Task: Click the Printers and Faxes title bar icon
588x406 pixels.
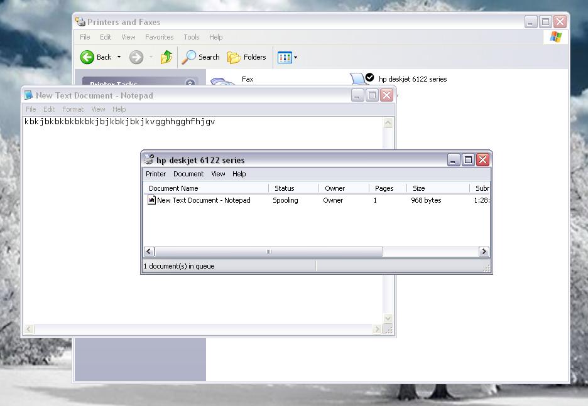Action: point(80,22)
